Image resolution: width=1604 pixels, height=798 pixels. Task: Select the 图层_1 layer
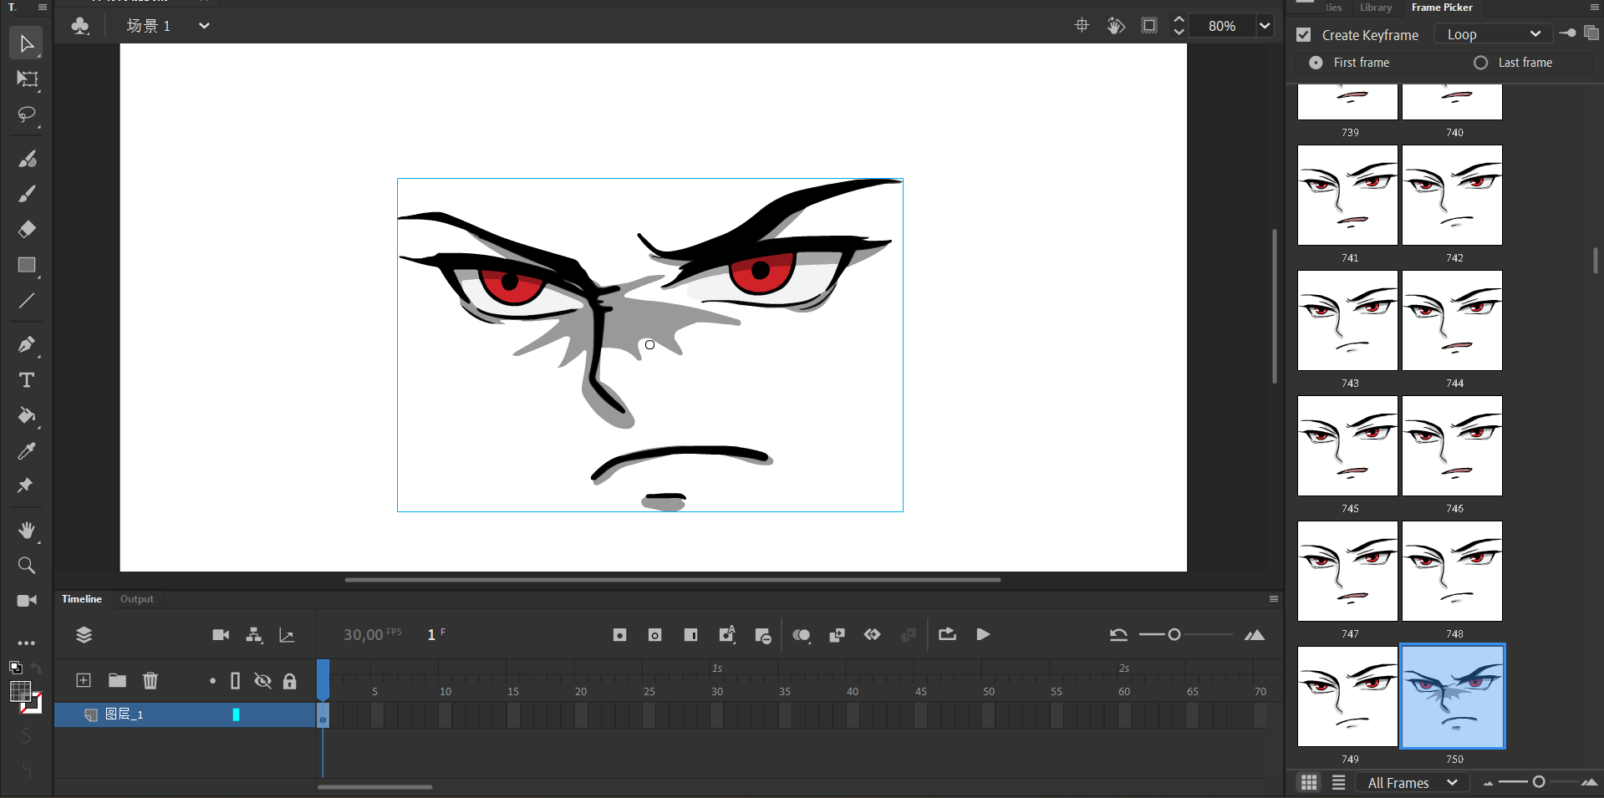click(x=125, y=714)
